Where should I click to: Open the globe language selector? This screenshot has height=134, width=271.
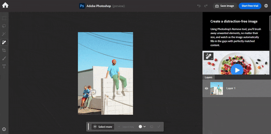tap(266, 6)
